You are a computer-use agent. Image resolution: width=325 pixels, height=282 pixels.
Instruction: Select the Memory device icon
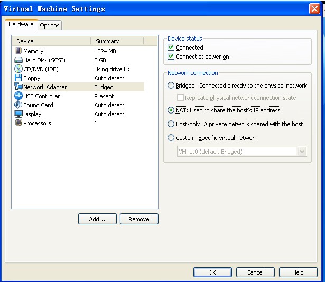click(18, 51)
